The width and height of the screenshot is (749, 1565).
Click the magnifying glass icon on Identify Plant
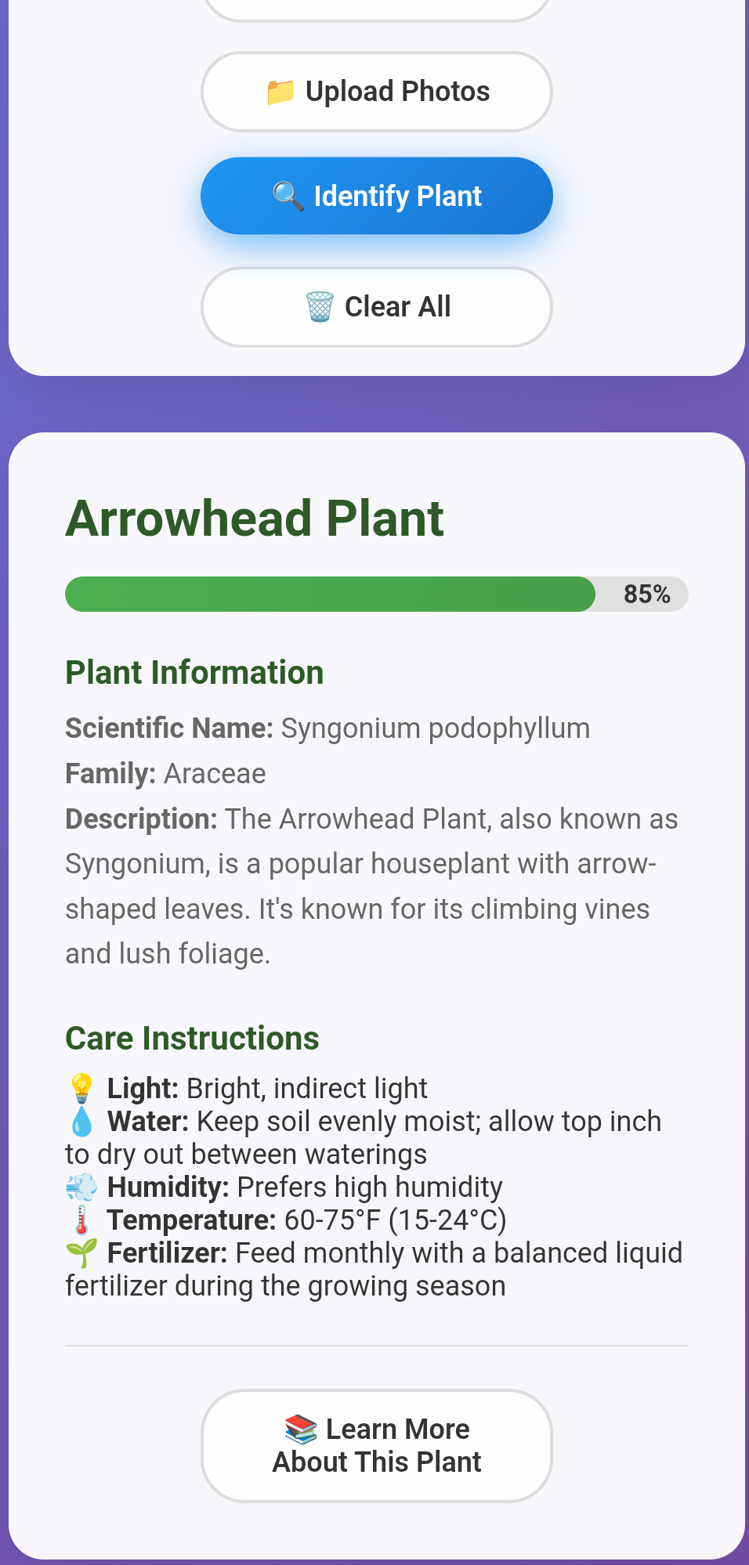pos(288,196)
